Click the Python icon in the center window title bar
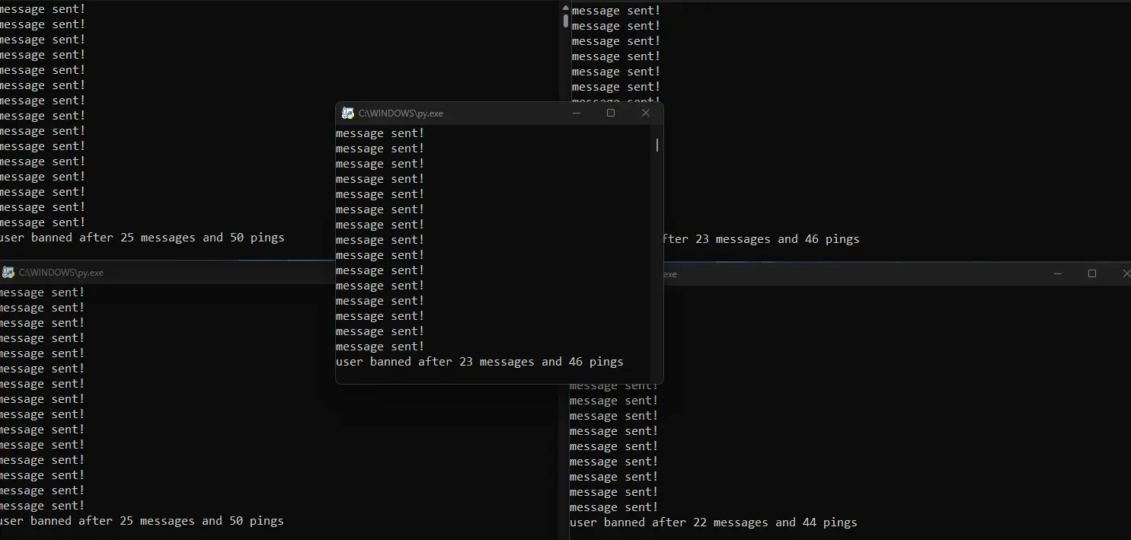1131x540 pixels. coord(348,113)
